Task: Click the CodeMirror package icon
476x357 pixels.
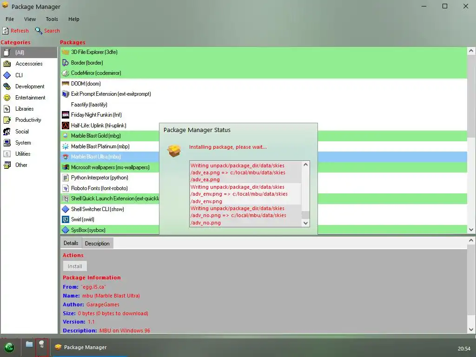Action: pos(66,73)
